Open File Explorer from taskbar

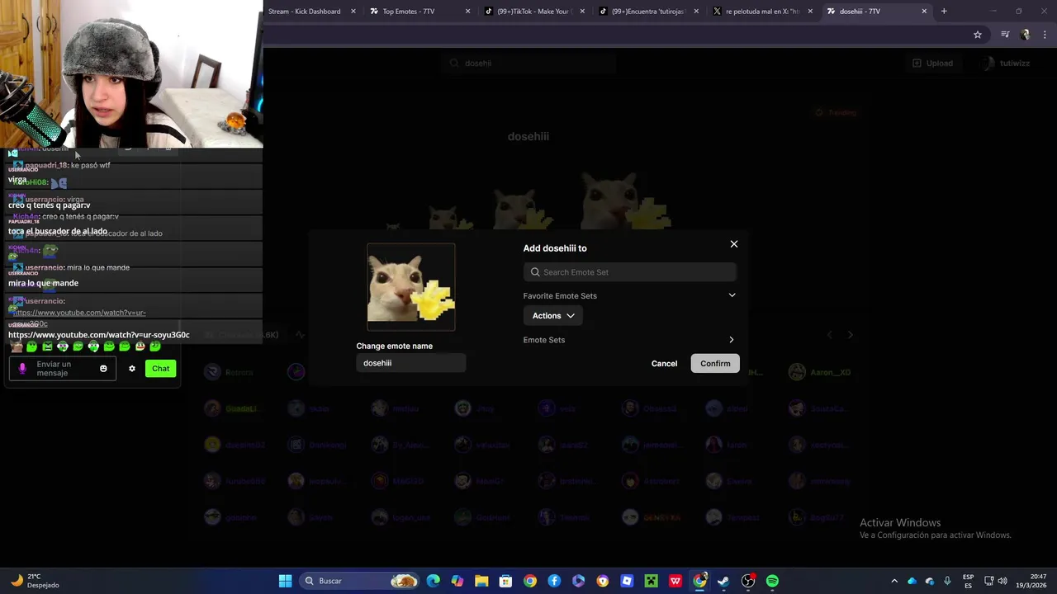tap(481, 581)
